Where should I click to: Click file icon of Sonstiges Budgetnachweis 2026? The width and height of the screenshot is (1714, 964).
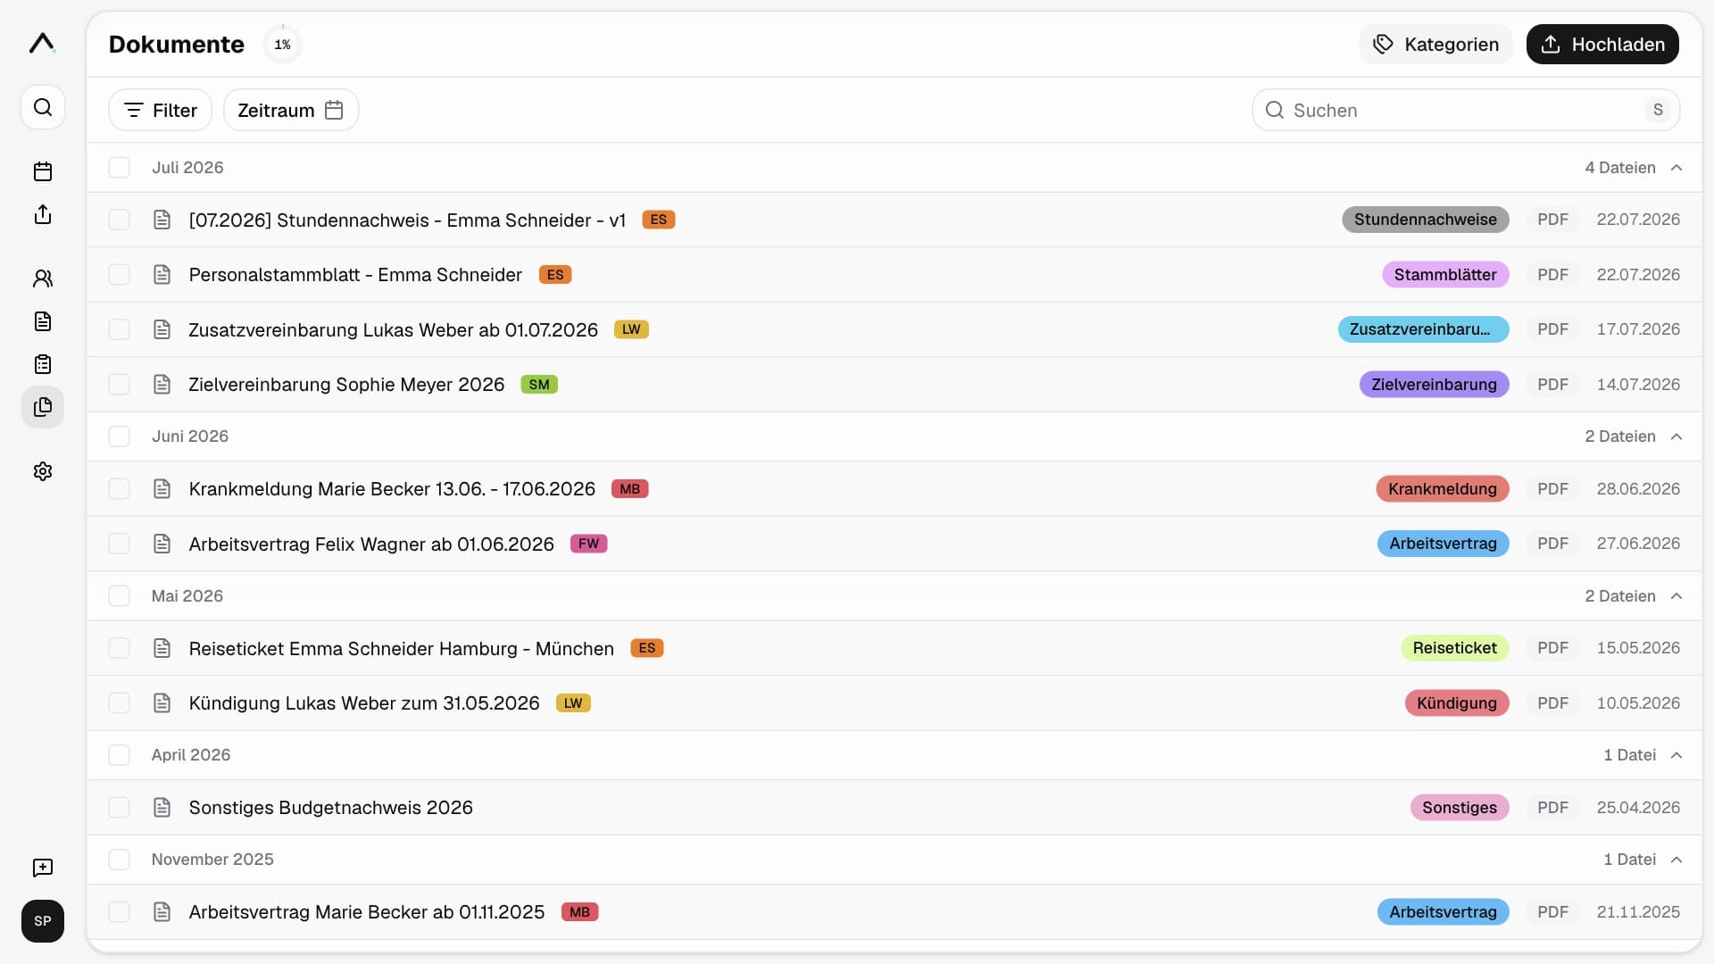[162, 808]
